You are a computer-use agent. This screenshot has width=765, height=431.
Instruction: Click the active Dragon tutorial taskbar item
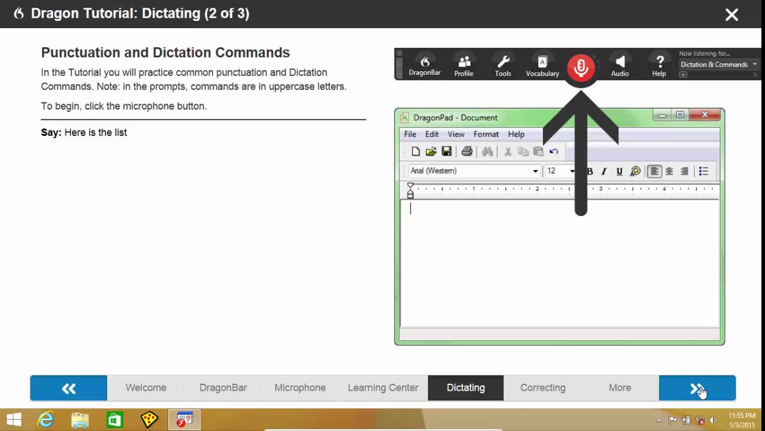pyautogui.click(x=184, y=420)
